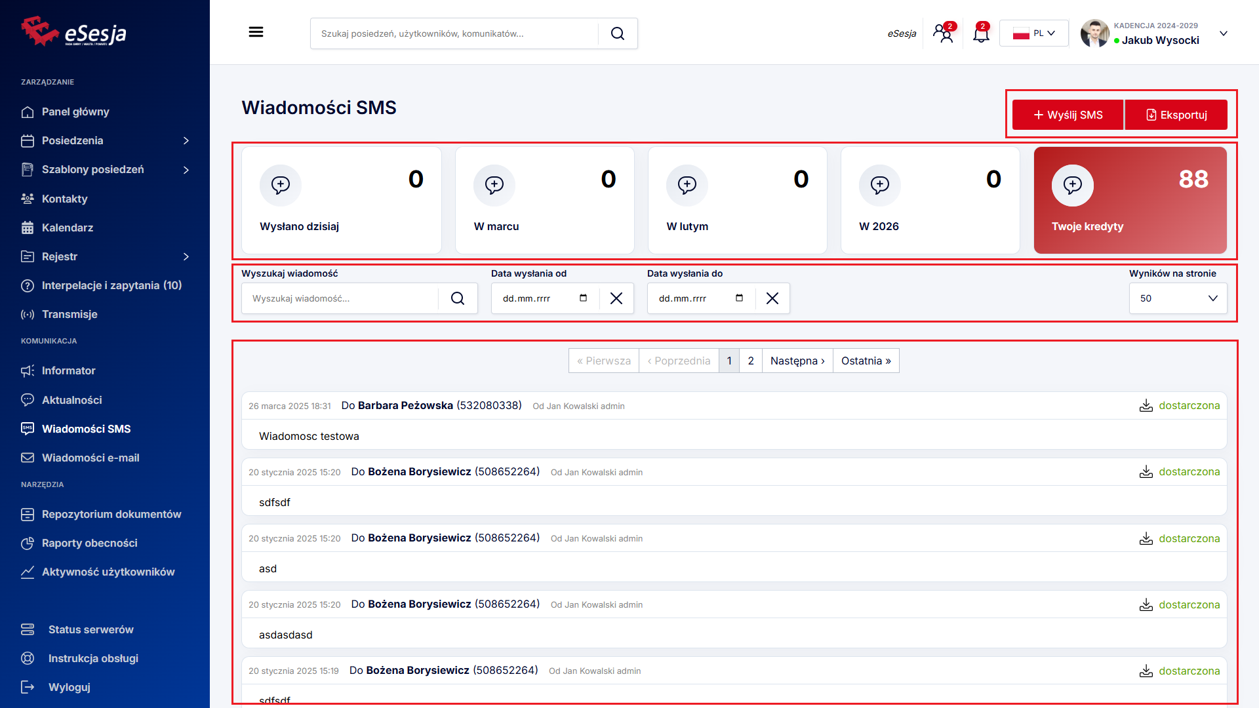Open Kalendarz from the sidebar
Image resolution: width=1259 pixels, height=708 pixels.
pos(68,227)
